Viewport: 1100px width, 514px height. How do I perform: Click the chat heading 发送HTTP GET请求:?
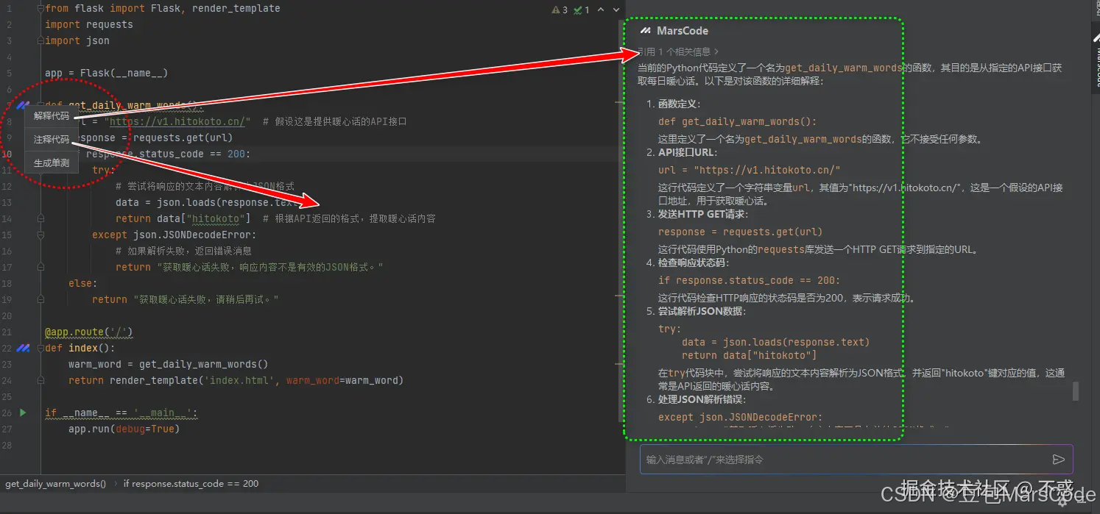coord(703,214)
